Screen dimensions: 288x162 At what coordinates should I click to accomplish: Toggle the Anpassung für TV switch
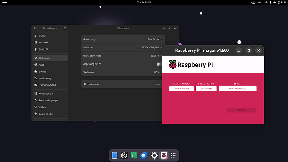pyautogui.click(x=159, y=64)
